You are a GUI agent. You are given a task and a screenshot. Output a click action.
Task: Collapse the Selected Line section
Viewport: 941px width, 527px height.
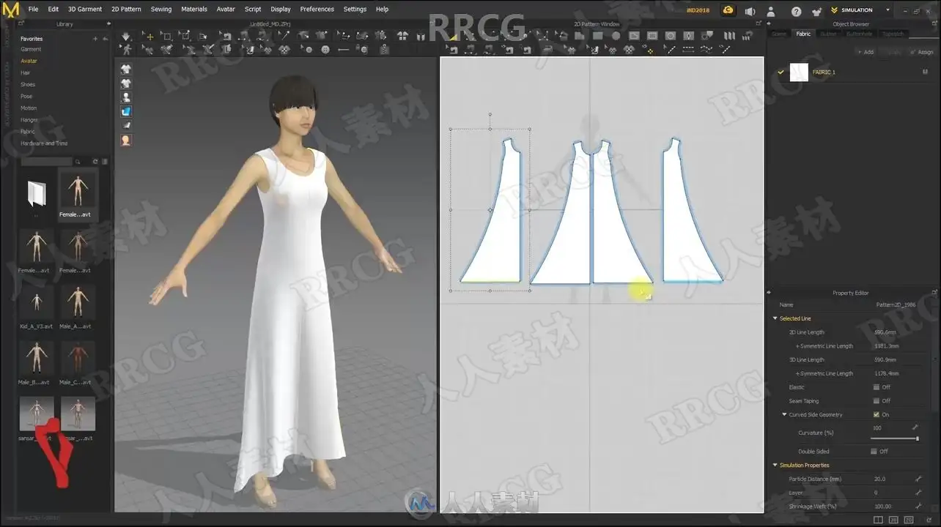pyautogui.click(x=775, y=318)
